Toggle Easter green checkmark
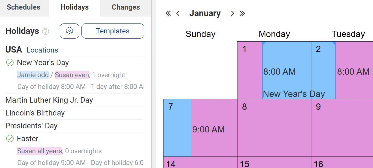 click(10, 139)
